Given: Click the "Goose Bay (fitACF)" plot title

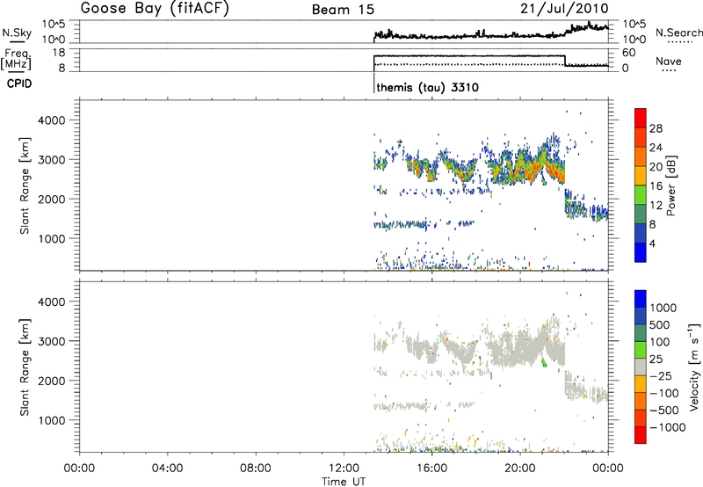Looking at the screenshot, I should (155, 9).
